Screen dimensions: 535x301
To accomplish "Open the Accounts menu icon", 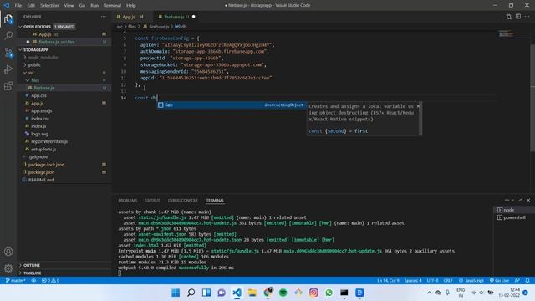I will click(8, 252).
